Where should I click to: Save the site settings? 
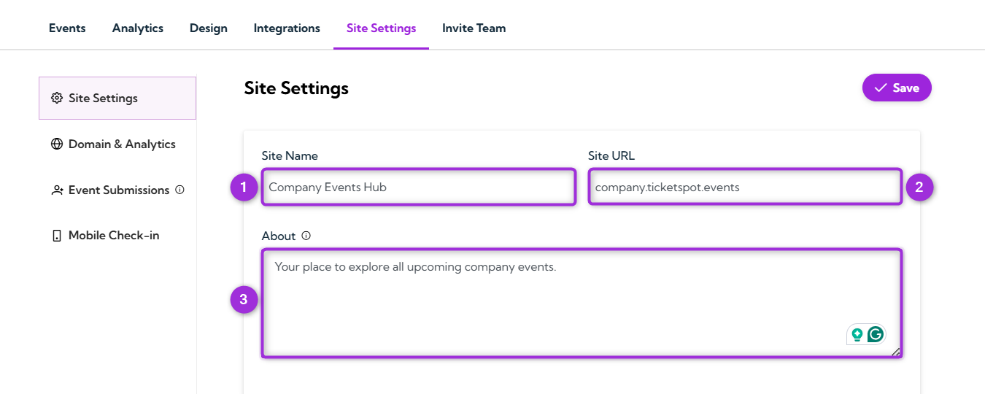point(897,88)
